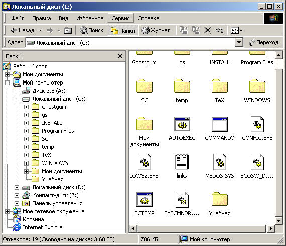Close the Папки pane with X
286x246 pixels.
[120, 56]
